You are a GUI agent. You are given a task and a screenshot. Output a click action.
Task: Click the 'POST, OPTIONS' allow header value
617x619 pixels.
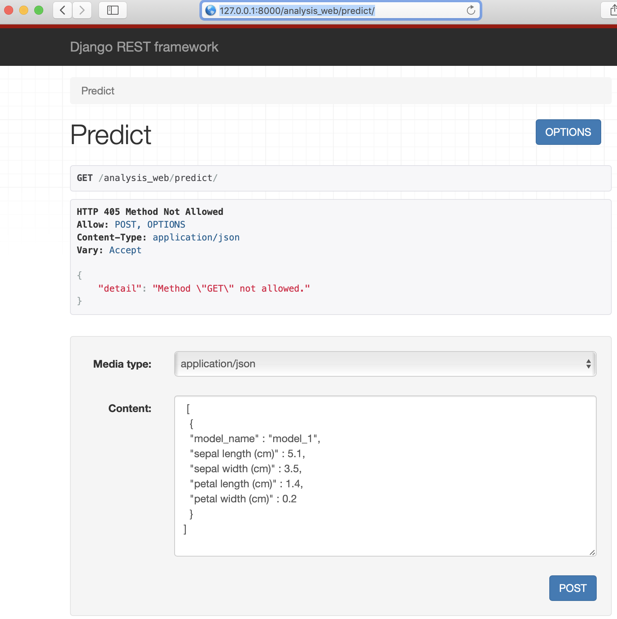(x=150, y=225)
